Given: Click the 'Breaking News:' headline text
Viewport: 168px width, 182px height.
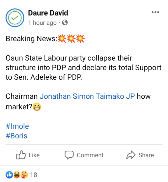Looking at the screenshot, I should pyautogui.click(x=31, y=39).
